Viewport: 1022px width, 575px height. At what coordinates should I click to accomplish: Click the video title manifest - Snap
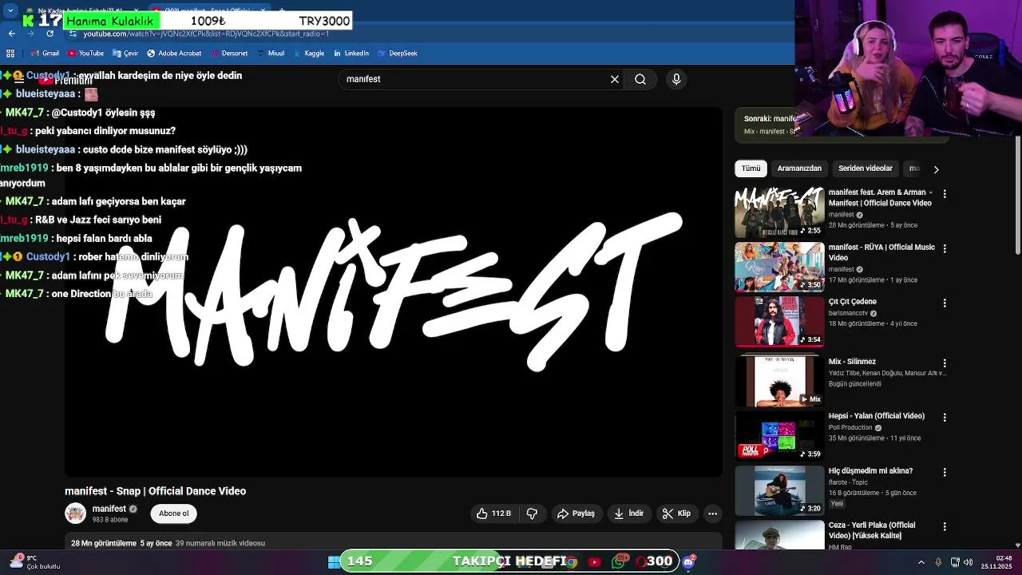click(x=155, y=491)
